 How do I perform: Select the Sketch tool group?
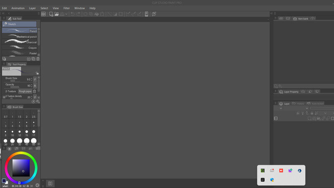click(19, 24)
